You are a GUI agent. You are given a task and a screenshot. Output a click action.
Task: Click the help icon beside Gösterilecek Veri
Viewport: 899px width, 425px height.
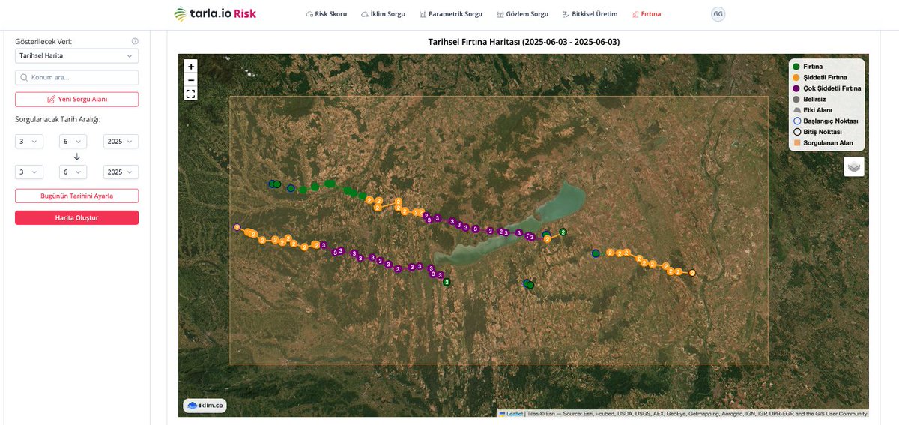(135, 42)
